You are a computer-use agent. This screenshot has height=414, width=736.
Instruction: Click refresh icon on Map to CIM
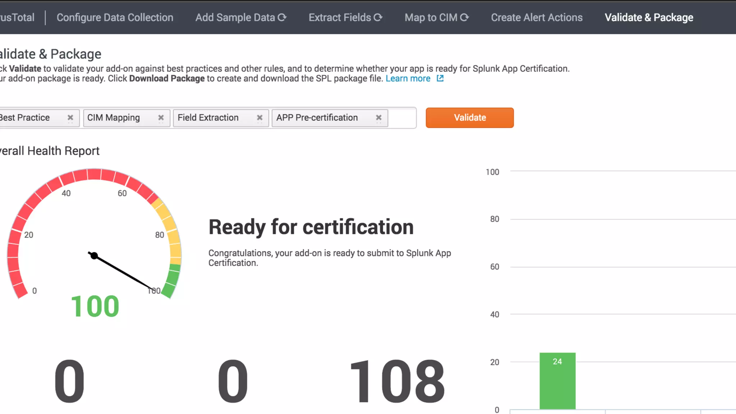click(x=465, y=17)
